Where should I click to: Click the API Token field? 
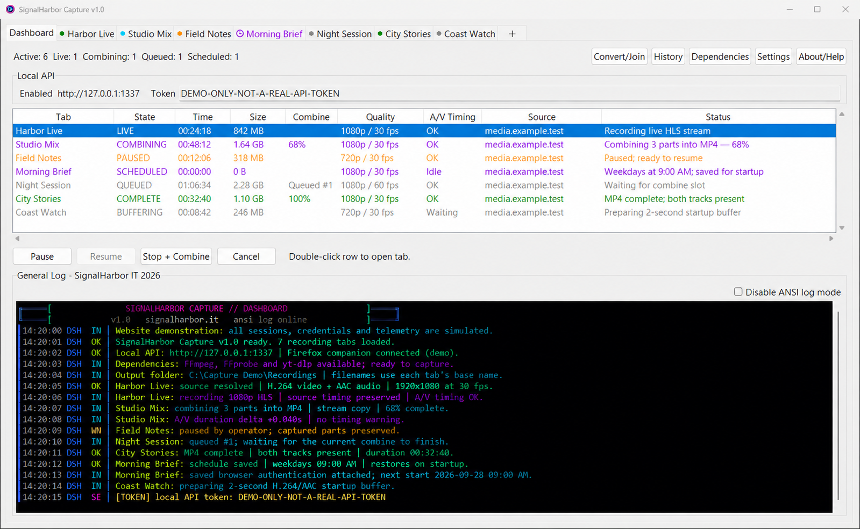click(x=509, y=94)
